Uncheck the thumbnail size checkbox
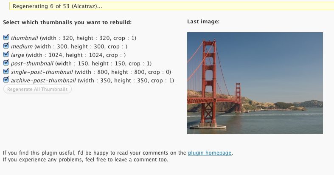This screenshot has width=334, height=175. click(x=6, y=37)
